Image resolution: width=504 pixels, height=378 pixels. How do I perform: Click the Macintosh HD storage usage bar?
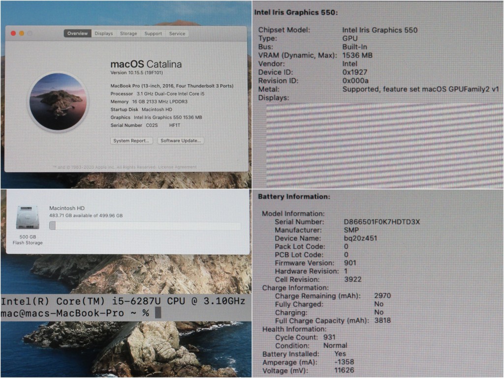(145, 225)
